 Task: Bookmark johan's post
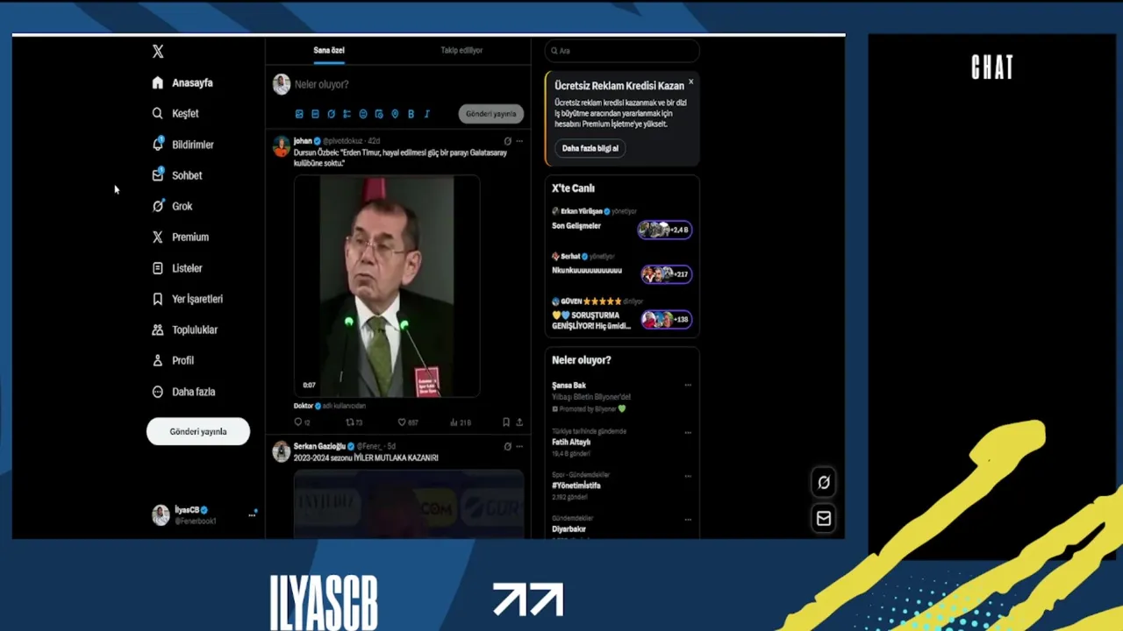coord(506,422)
